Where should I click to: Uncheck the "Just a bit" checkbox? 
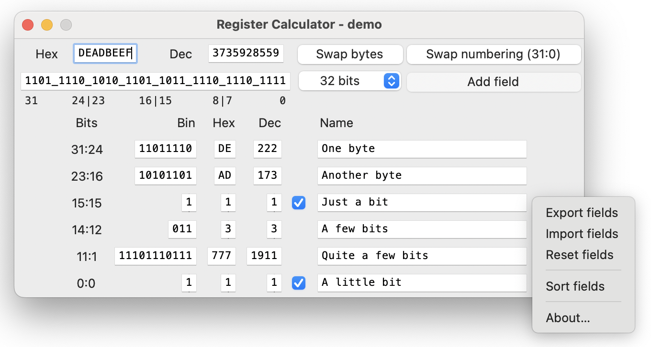click(x=298, y=203)
